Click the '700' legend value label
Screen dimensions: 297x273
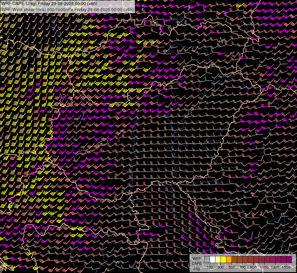[242, 267]
